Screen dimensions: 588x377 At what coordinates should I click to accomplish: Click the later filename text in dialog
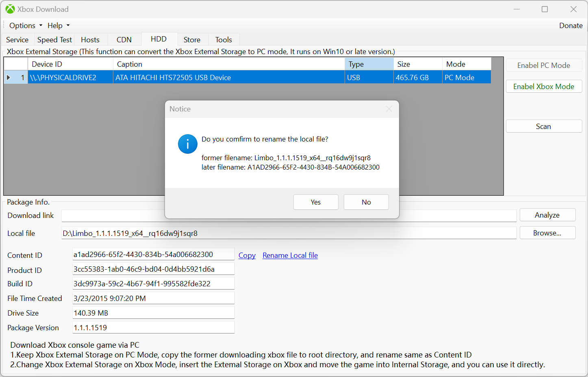pos(291,167)
